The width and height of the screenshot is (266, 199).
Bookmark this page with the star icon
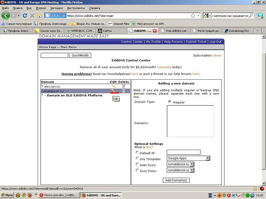(x=193, y=16)
